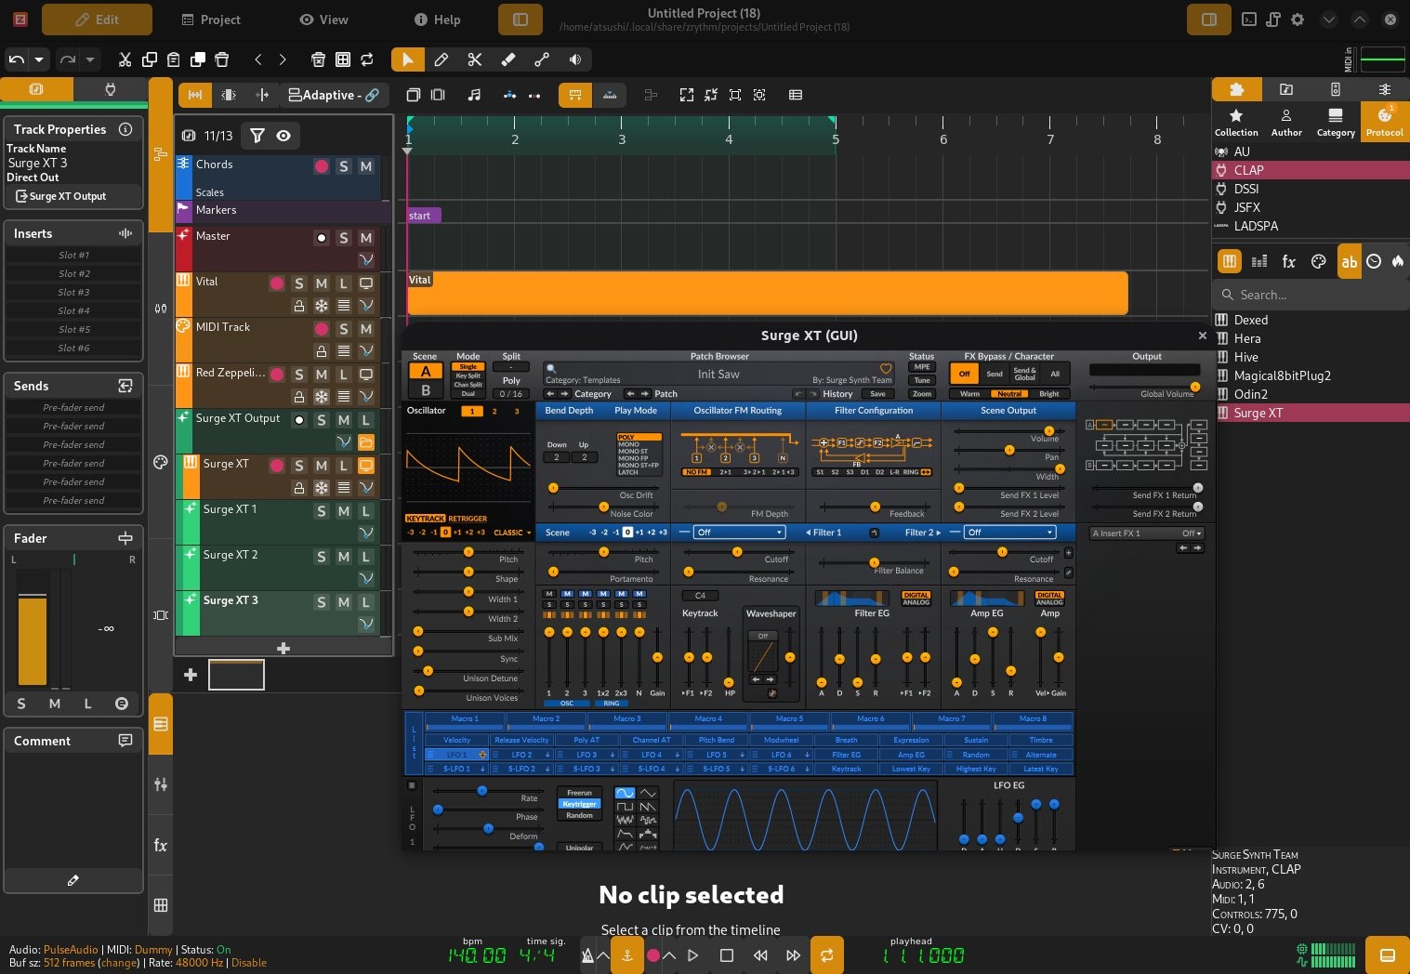Screen dimensions: 1410x974
Task: Open the mixer sliders sidebar icon
Action: [x=161, y=784]
